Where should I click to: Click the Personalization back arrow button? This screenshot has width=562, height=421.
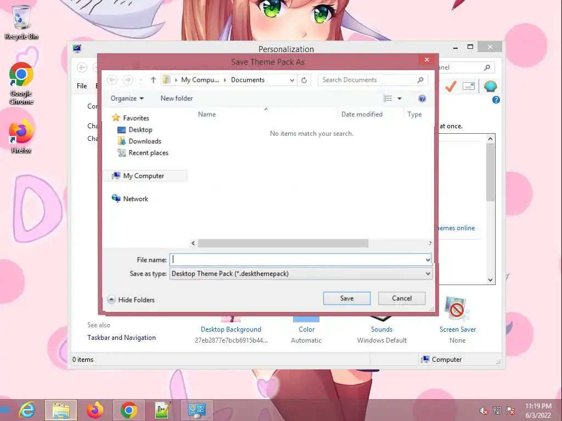(x=82, y=67)
